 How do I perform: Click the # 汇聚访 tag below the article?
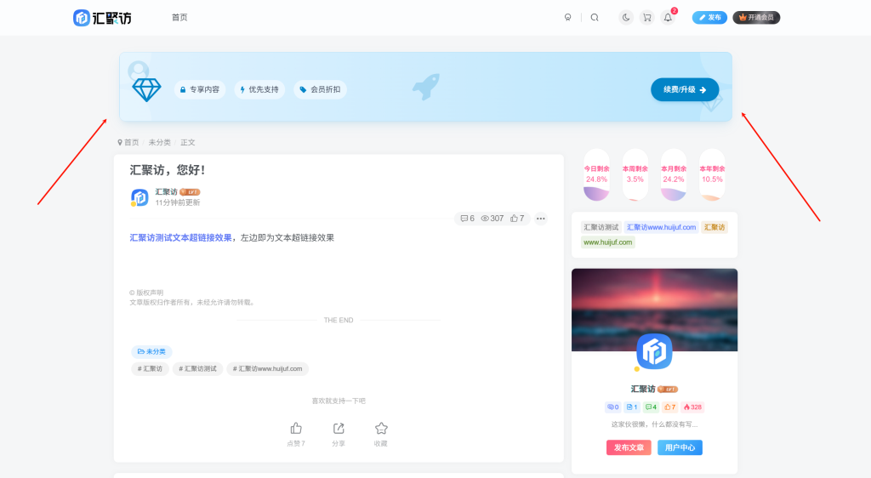pos(150,368)
